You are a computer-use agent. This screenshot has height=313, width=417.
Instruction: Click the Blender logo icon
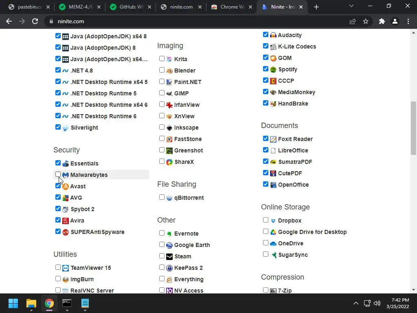169,71
